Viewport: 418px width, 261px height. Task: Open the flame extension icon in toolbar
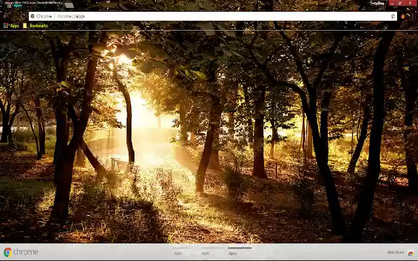(x=403, y=16)
